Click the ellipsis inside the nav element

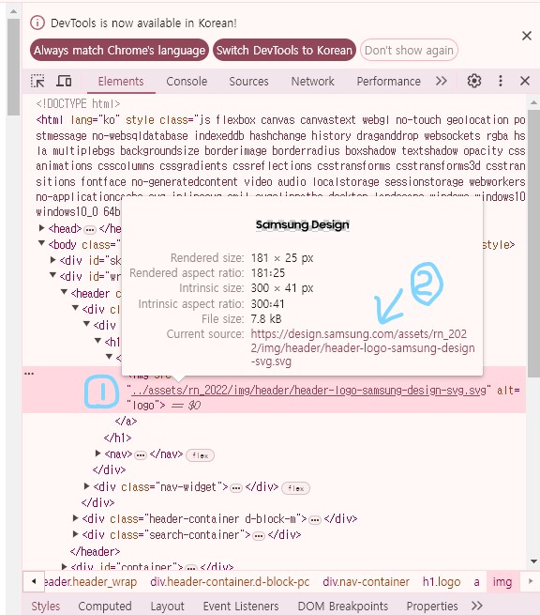pyautogui.click(x=141, y=455)
